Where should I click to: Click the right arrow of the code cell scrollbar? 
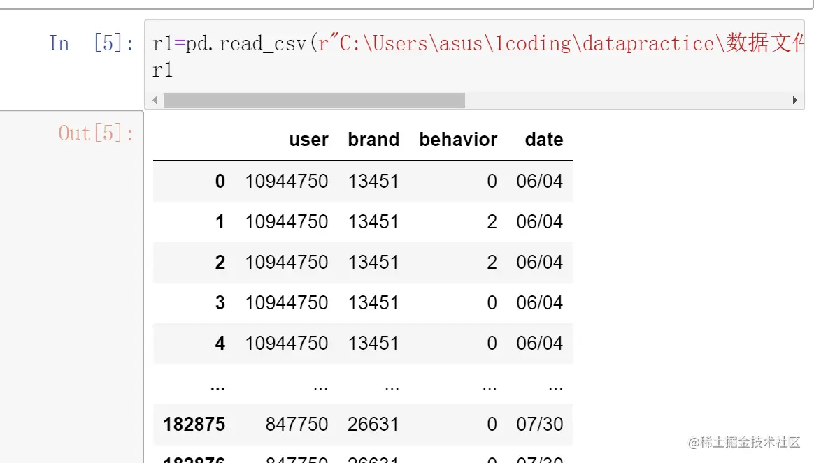(x=794, y=101)
